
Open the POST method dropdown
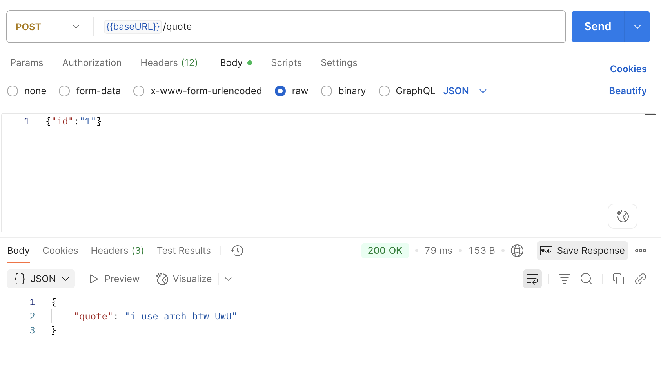tap(48, 27)
